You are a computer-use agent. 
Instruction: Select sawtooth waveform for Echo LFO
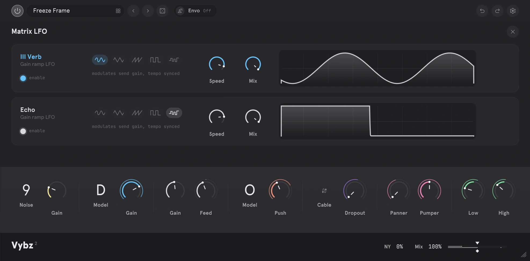tap(137, 113)
